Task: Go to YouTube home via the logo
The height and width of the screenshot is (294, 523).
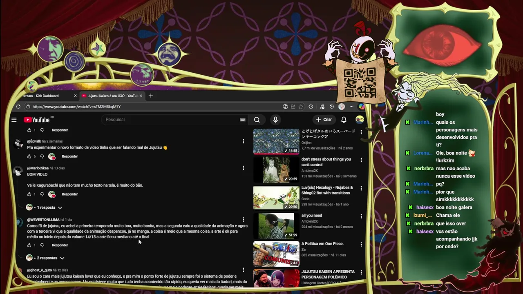Action: click(x=37, y=120)
